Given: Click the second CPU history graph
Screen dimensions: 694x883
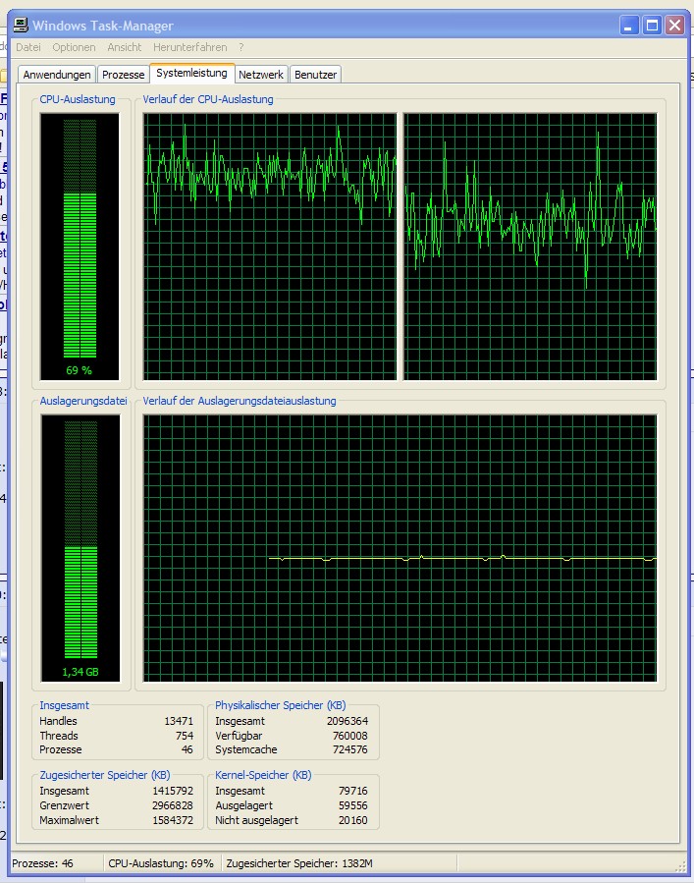Looking at the screenshot, I should [x=530, y=247].
